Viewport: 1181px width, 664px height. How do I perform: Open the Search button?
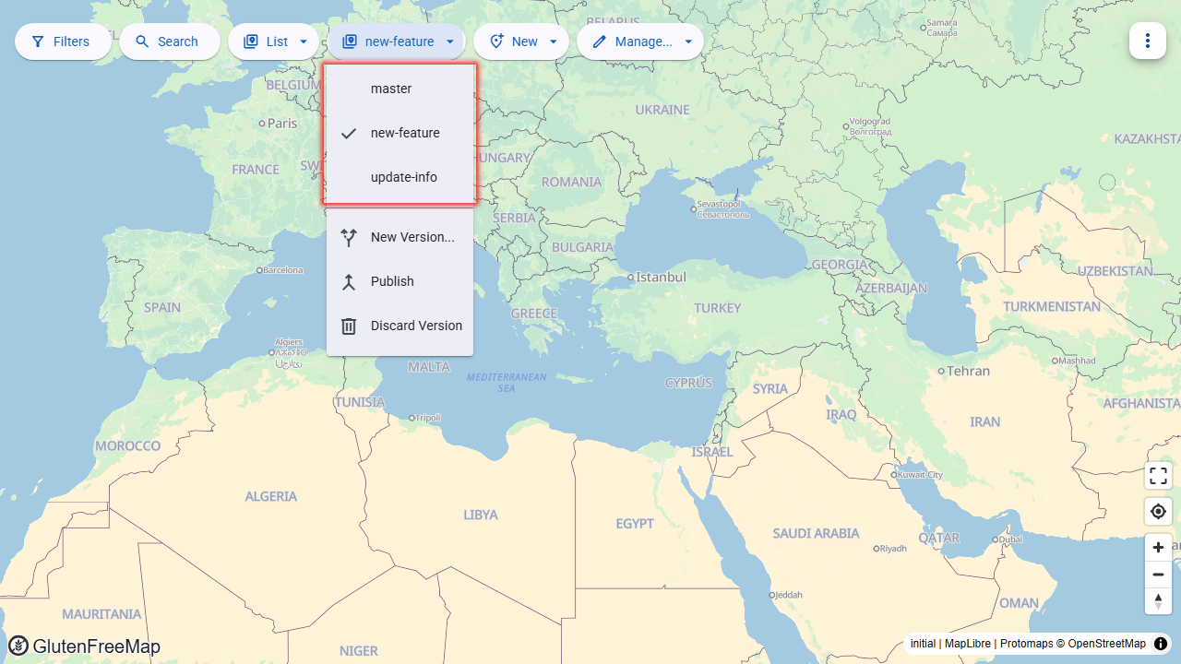coord(170,41)
